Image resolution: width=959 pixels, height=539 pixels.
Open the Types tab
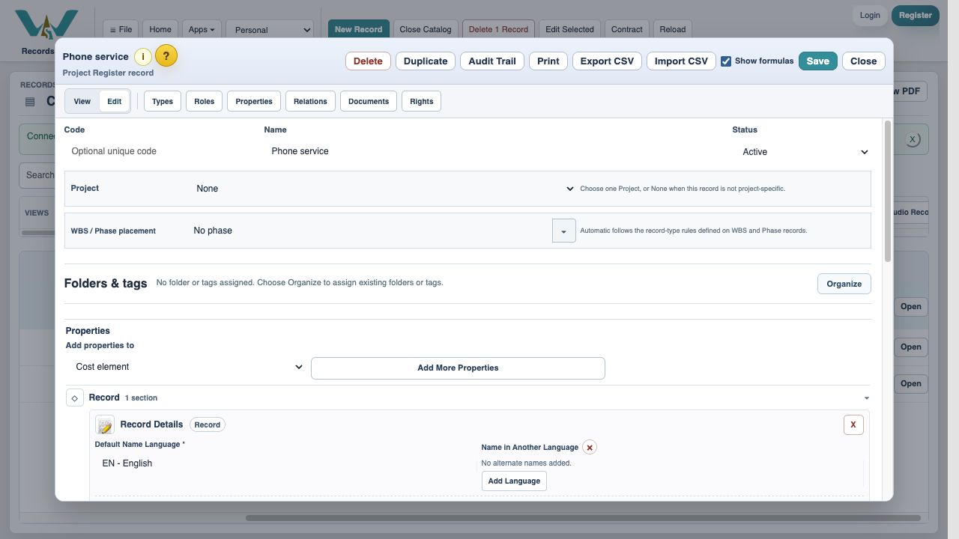pos(163,101)
